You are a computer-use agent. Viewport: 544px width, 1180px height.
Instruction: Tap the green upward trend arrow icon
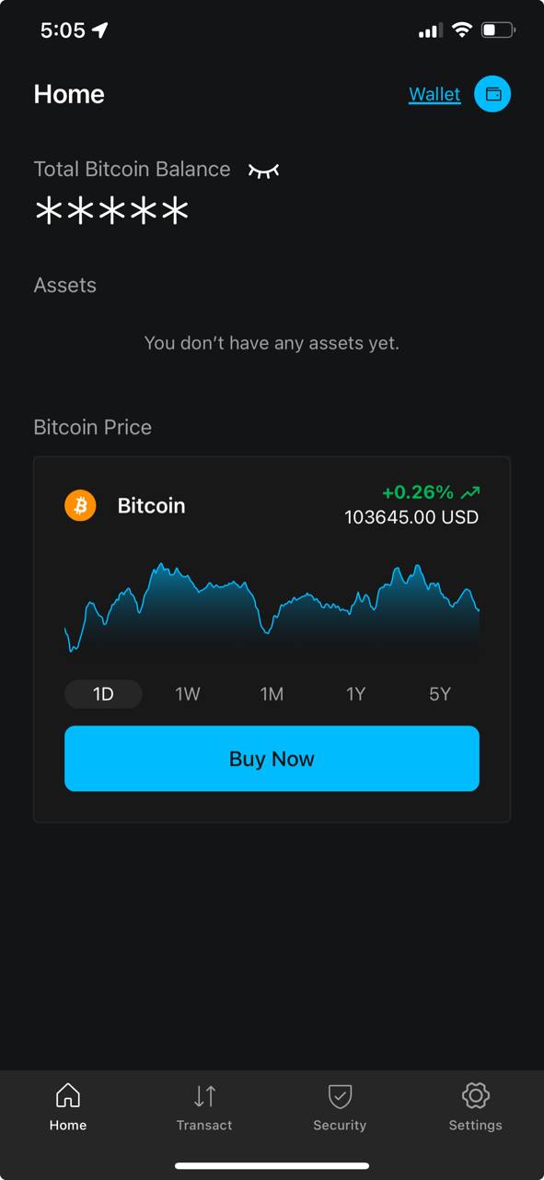[x=471, y=492]
